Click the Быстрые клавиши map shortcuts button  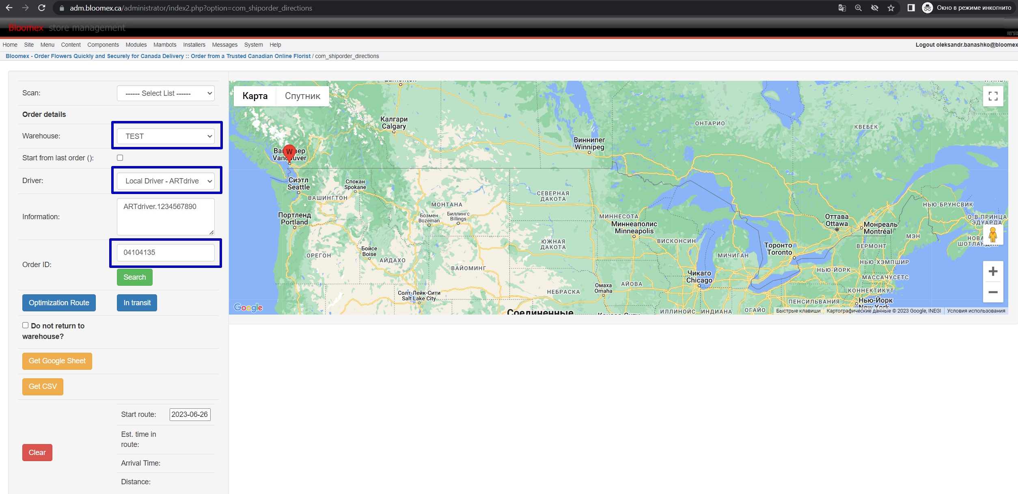tap(798, 311)
